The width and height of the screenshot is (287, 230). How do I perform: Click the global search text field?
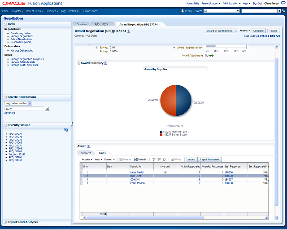pos(259,11)
